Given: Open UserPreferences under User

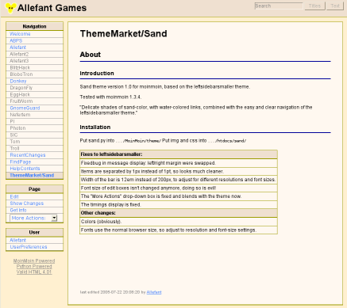Looking at the screenshot, I should [x=29, y=247].
